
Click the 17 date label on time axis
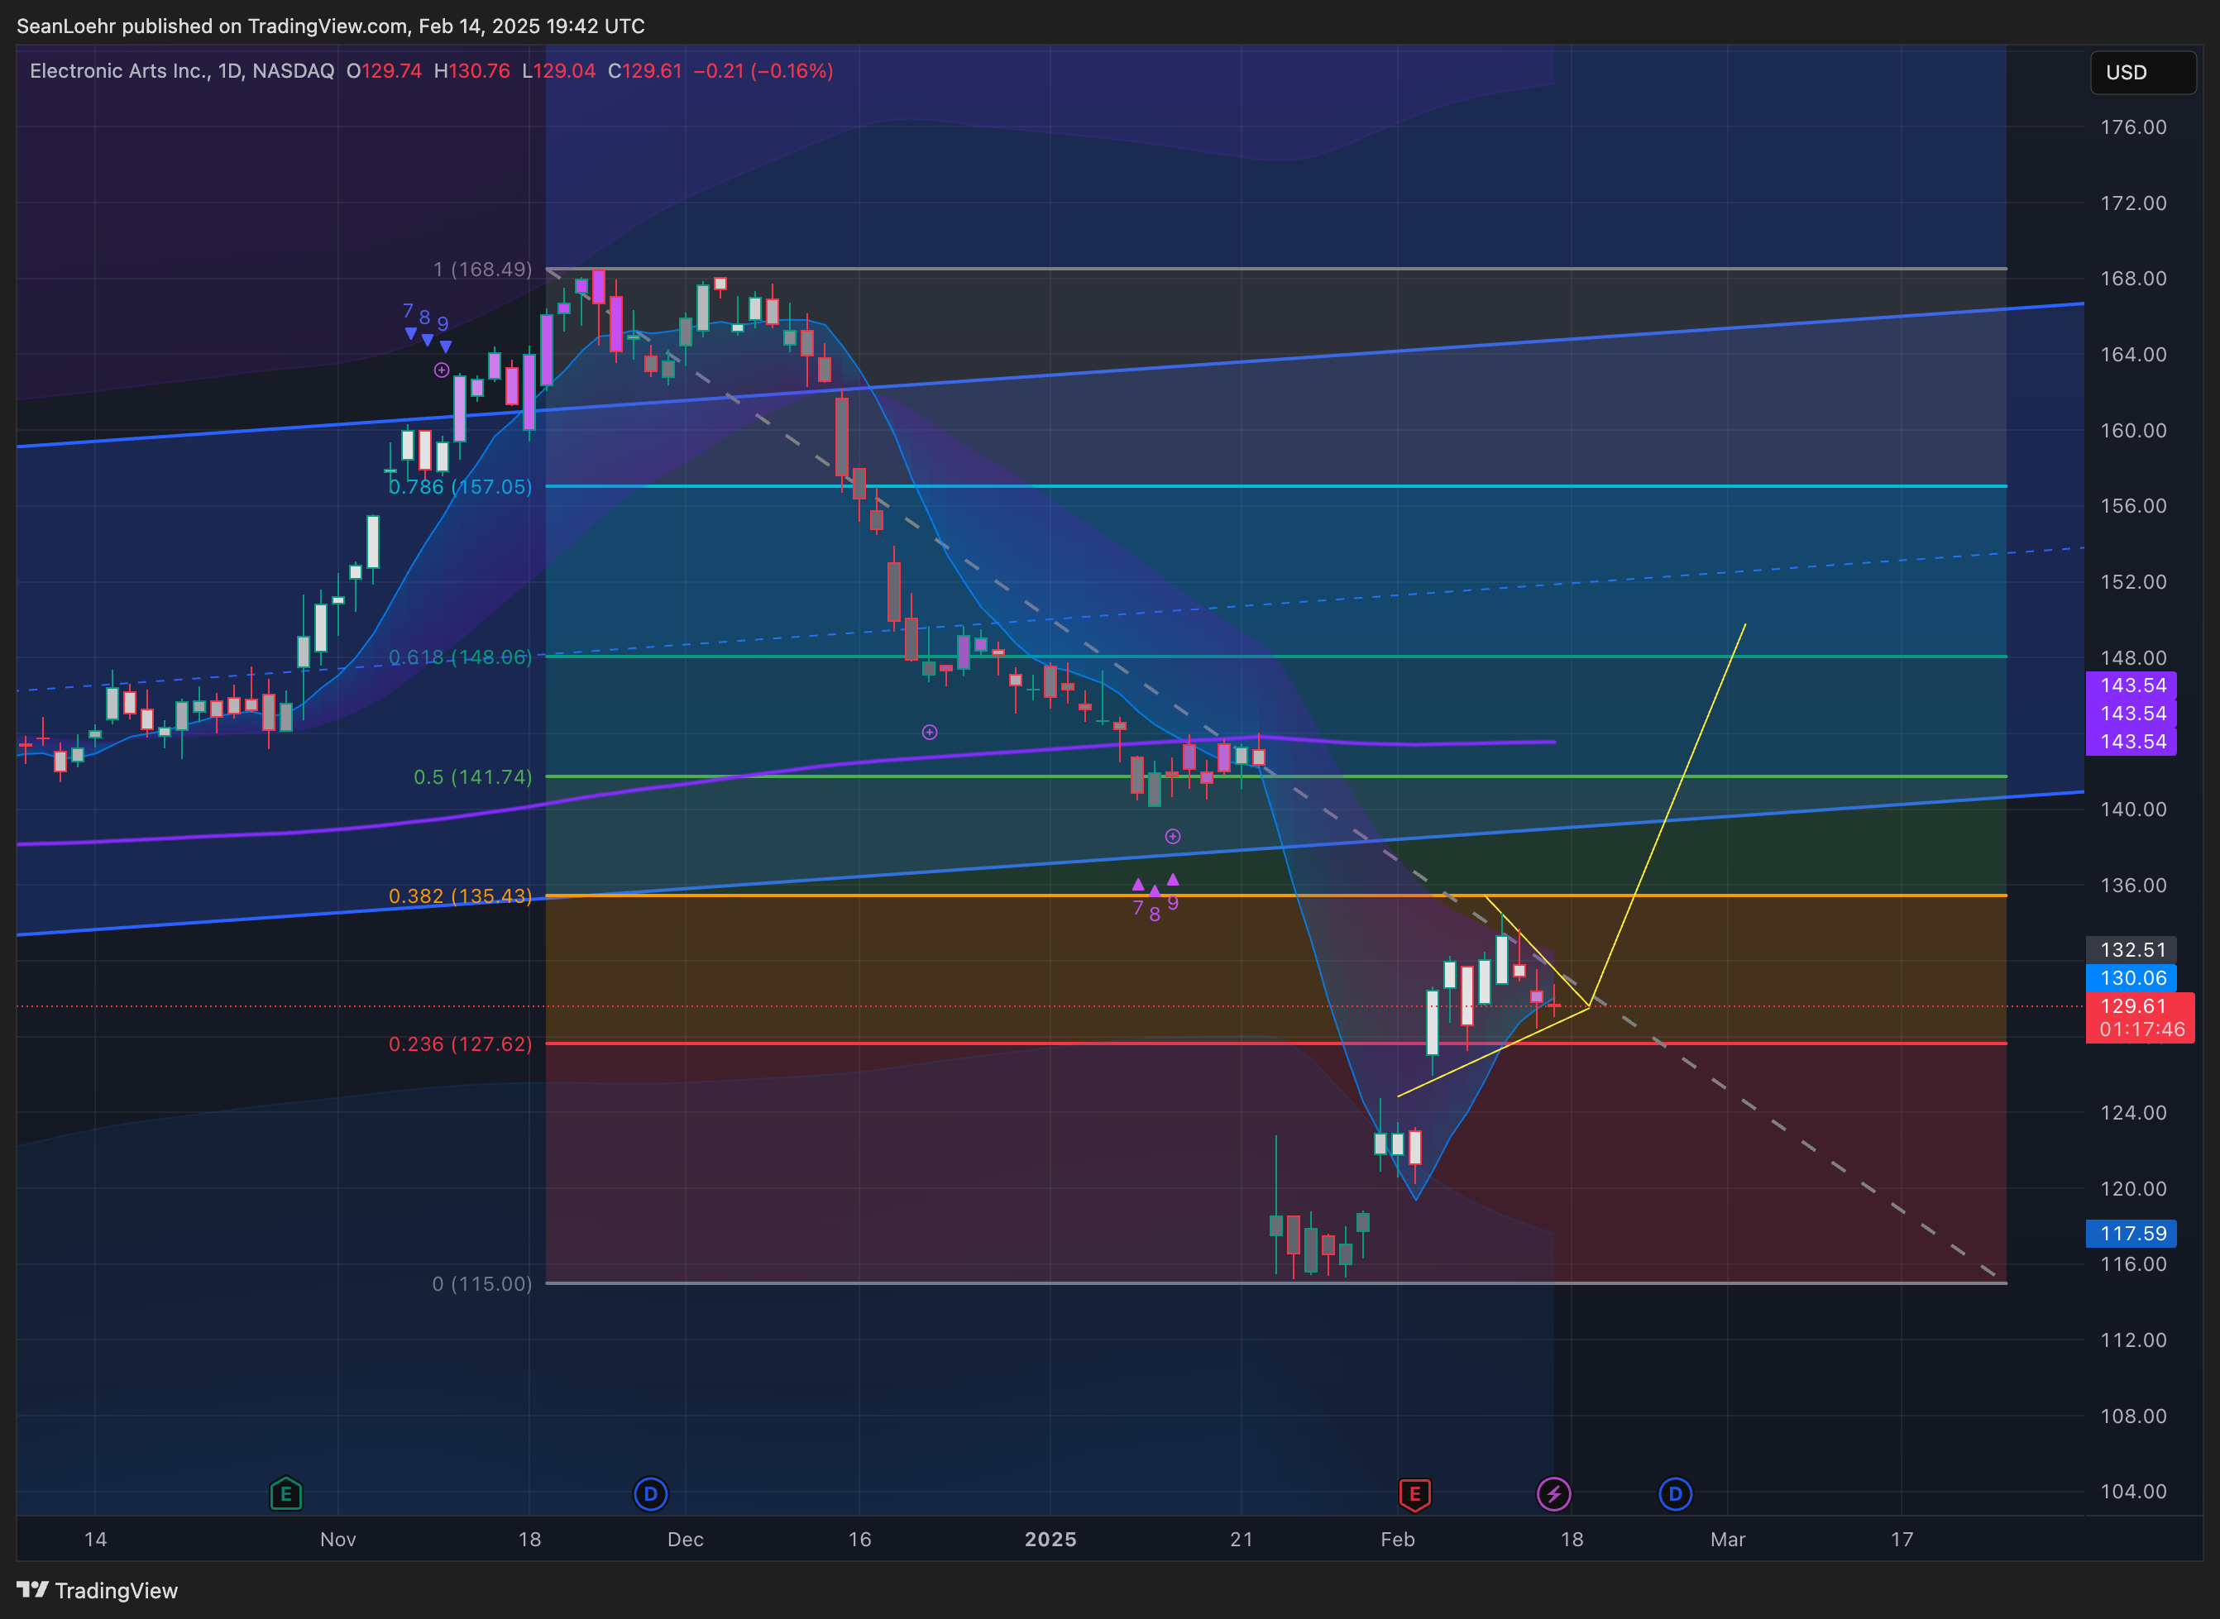1902,1539
